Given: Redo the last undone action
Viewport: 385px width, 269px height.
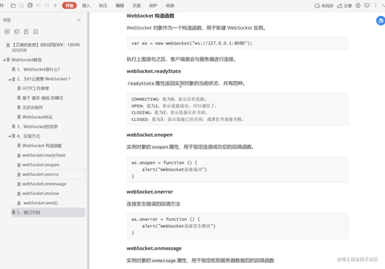Looking at the screenshot, I should [47, 5].
